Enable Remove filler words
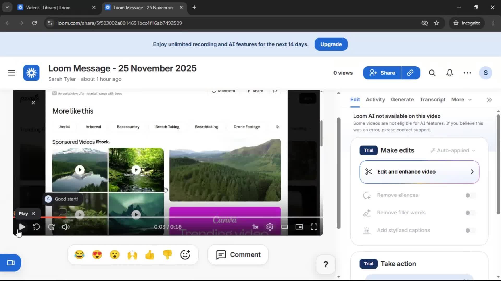 tap(468, 213)
